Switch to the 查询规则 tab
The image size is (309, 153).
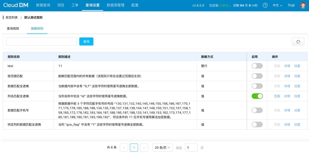[x=13, y=29]
